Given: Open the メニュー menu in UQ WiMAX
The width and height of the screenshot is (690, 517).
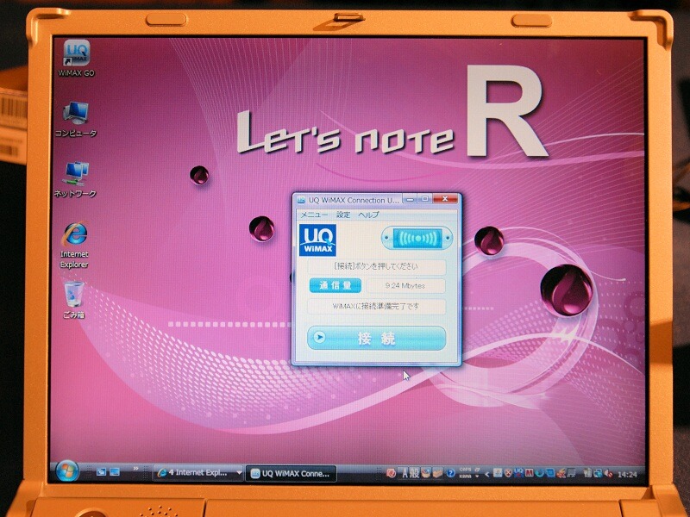Looking at the screenshot, I should point(314,215).
